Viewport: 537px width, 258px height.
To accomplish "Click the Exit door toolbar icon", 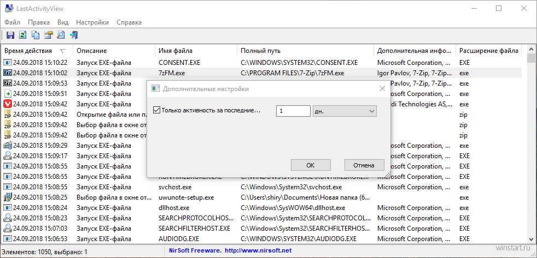I will 74,35.
